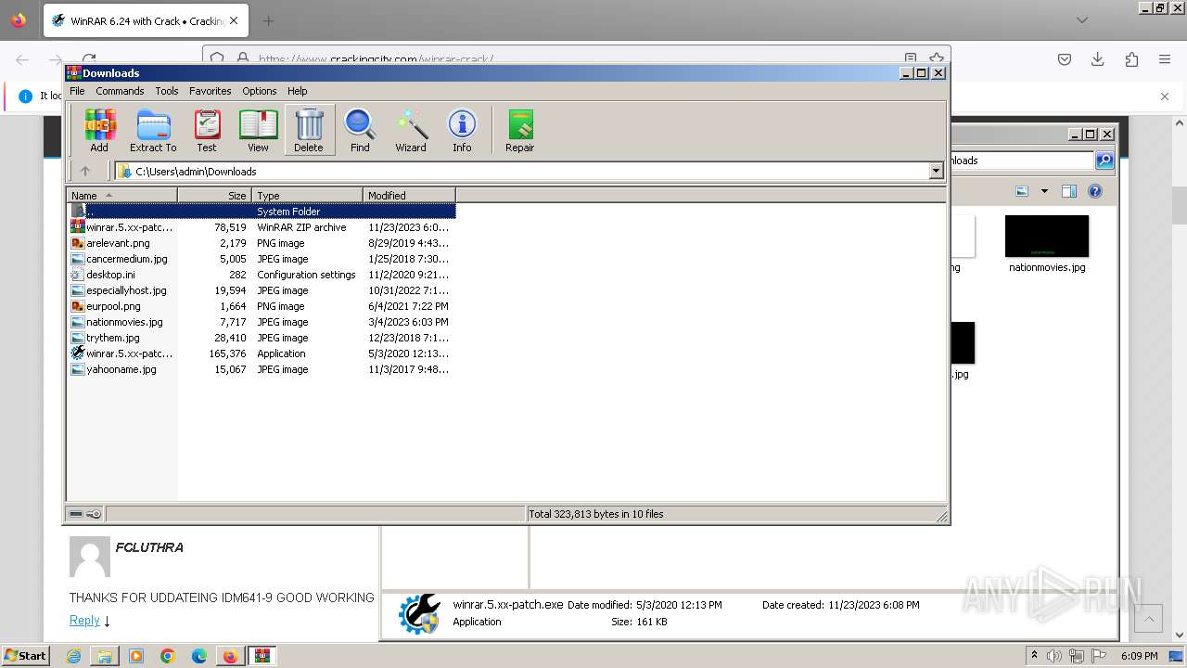The image size is (1187, 668).
Task: Click the Windows Start button
Action: pos(26,656)
